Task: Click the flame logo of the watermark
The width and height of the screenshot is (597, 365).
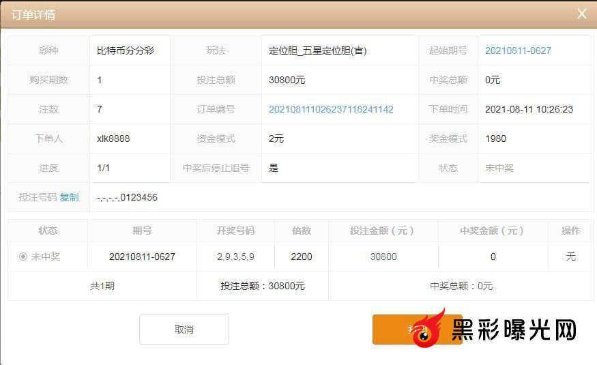Action: point(429,329)
